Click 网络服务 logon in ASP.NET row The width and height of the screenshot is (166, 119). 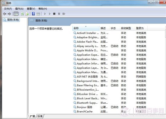141,77
